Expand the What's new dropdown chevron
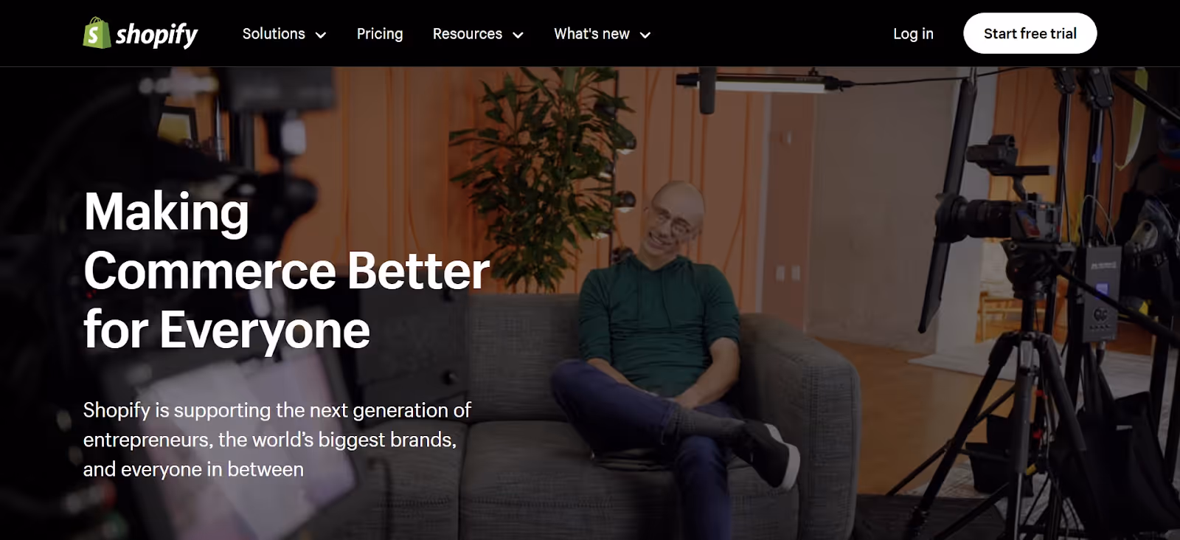Image resolution: width=1180 pixels, height=540 pixels. click(x=645, y=35)
